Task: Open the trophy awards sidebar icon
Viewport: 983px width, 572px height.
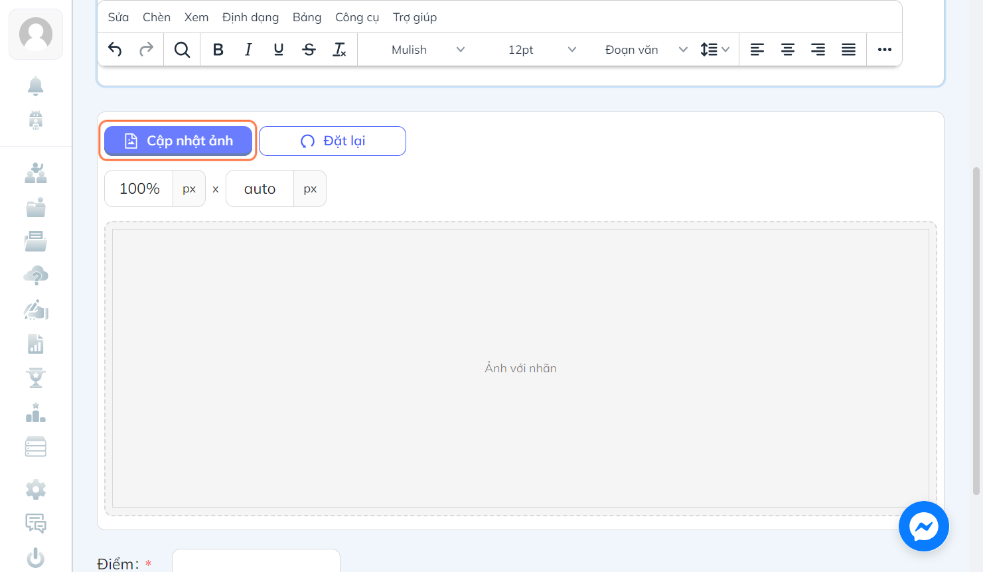Action: pos(36,378)
